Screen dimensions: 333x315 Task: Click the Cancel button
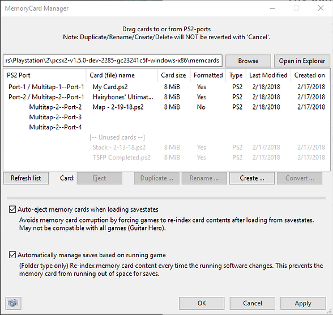pos(253,303)
